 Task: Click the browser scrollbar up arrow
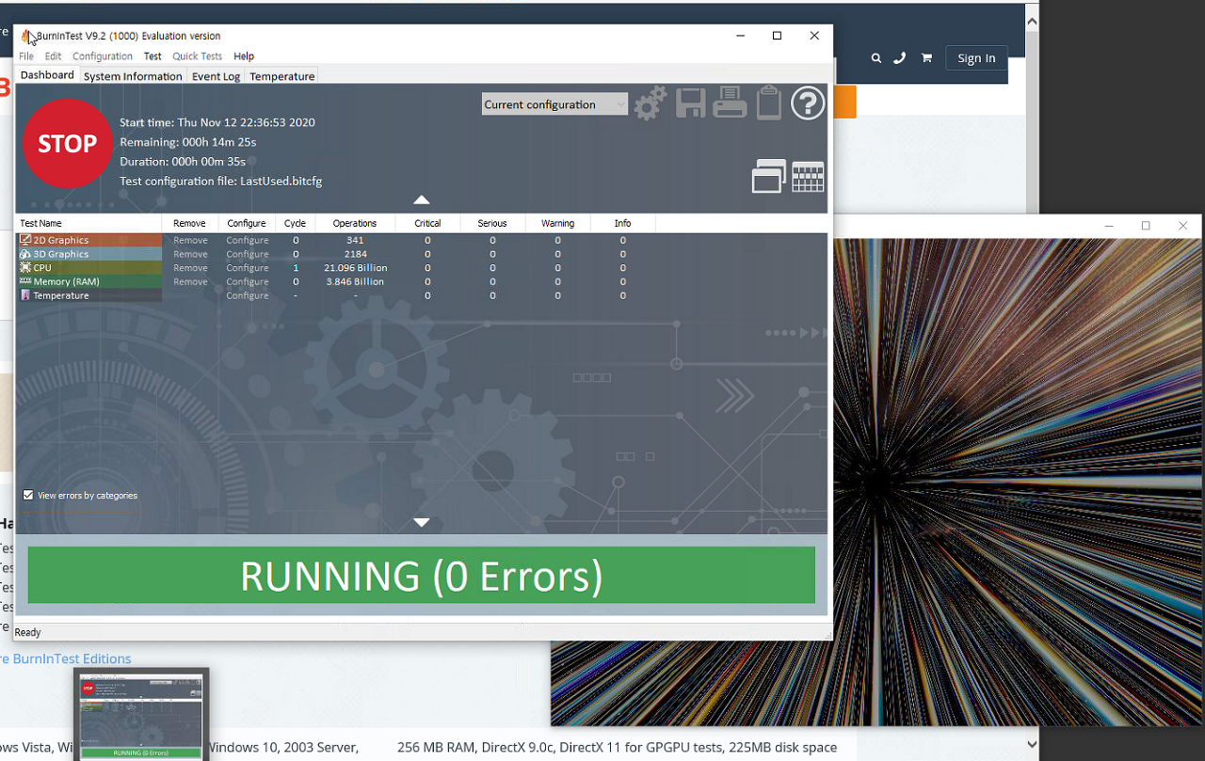(x=1032, y=20)
